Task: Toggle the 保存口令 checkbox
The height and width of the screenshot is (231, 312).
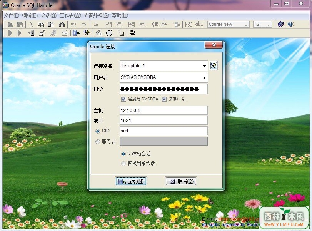Action: pyautogui.click(x=164, y=99)
